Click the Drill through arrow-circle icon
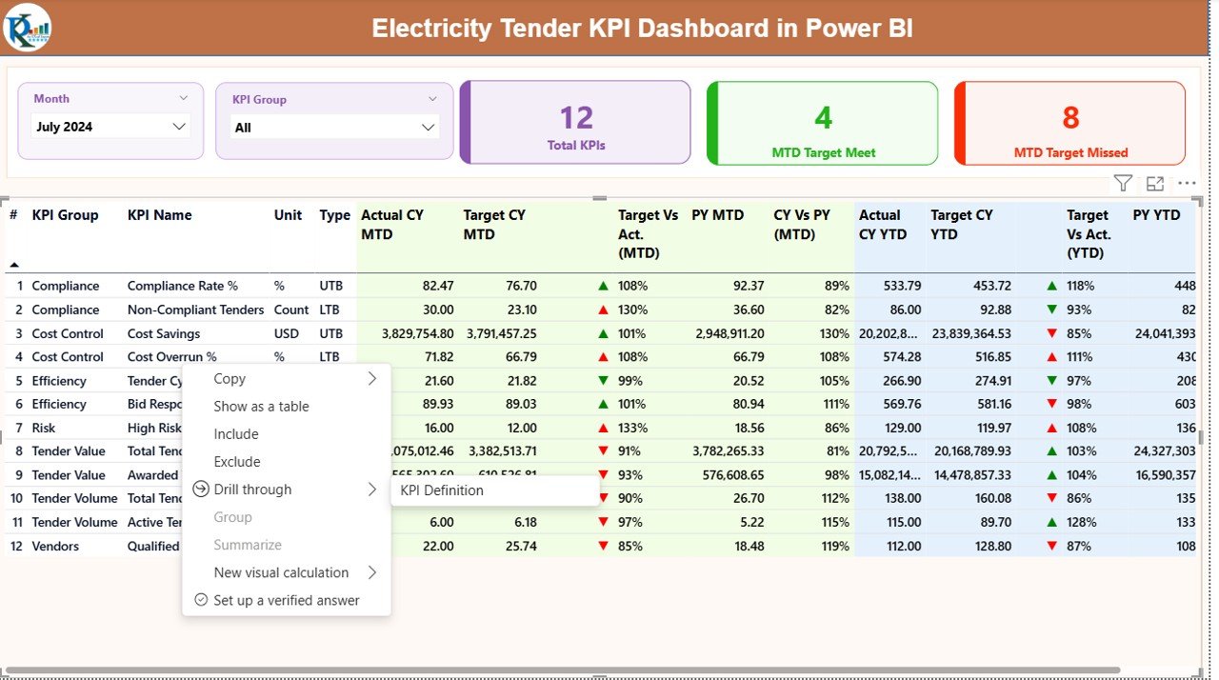Screen dimensions: 1219x680 200,490
